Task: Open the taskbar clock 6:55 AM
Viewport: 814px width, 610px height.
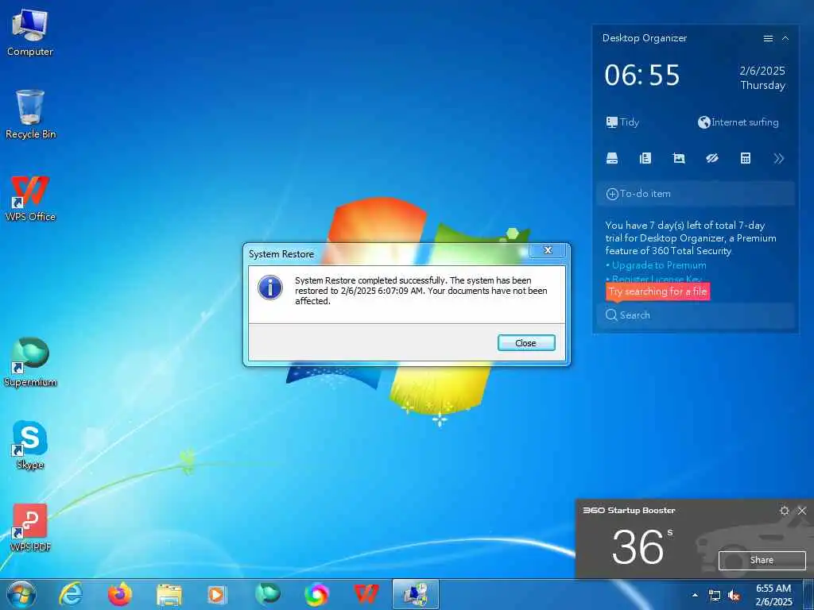Action: pos(773,595)
